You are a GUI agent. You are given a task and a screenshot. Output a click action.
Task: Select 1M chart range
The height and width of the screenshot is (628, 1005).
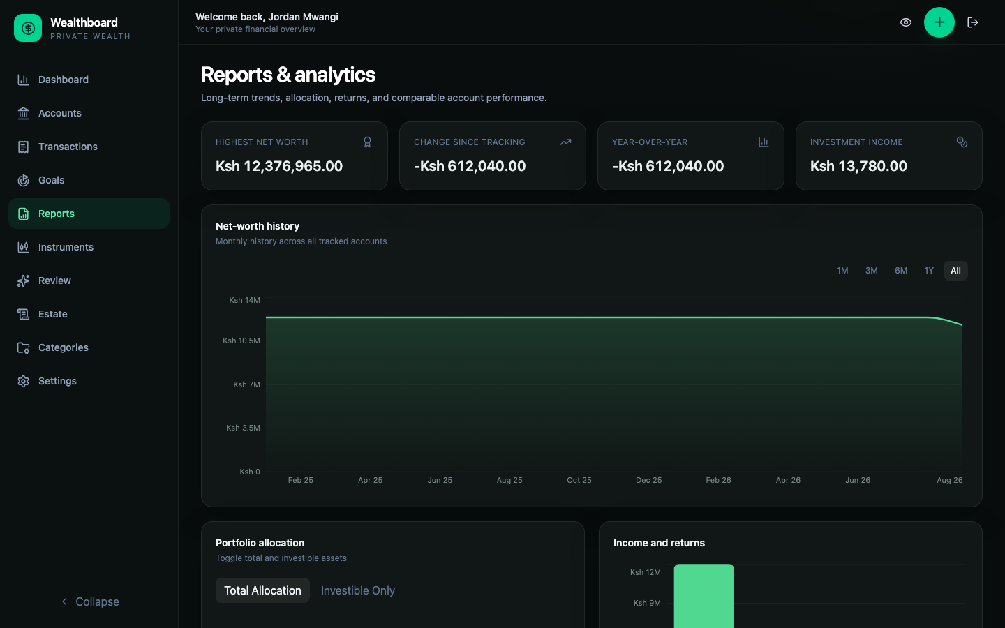842,271
